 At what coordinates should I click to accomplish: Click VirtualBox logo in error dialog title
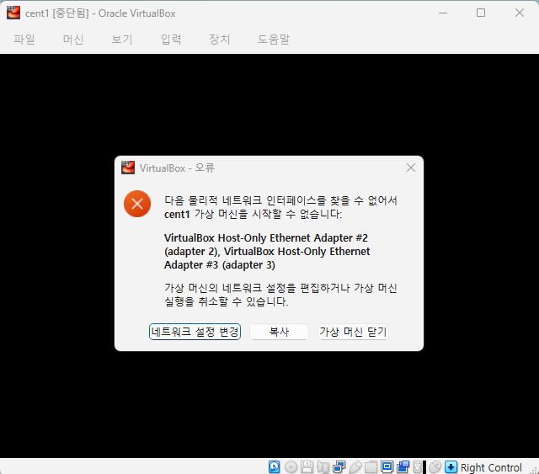pyautogui.click(x=128, y=168)
